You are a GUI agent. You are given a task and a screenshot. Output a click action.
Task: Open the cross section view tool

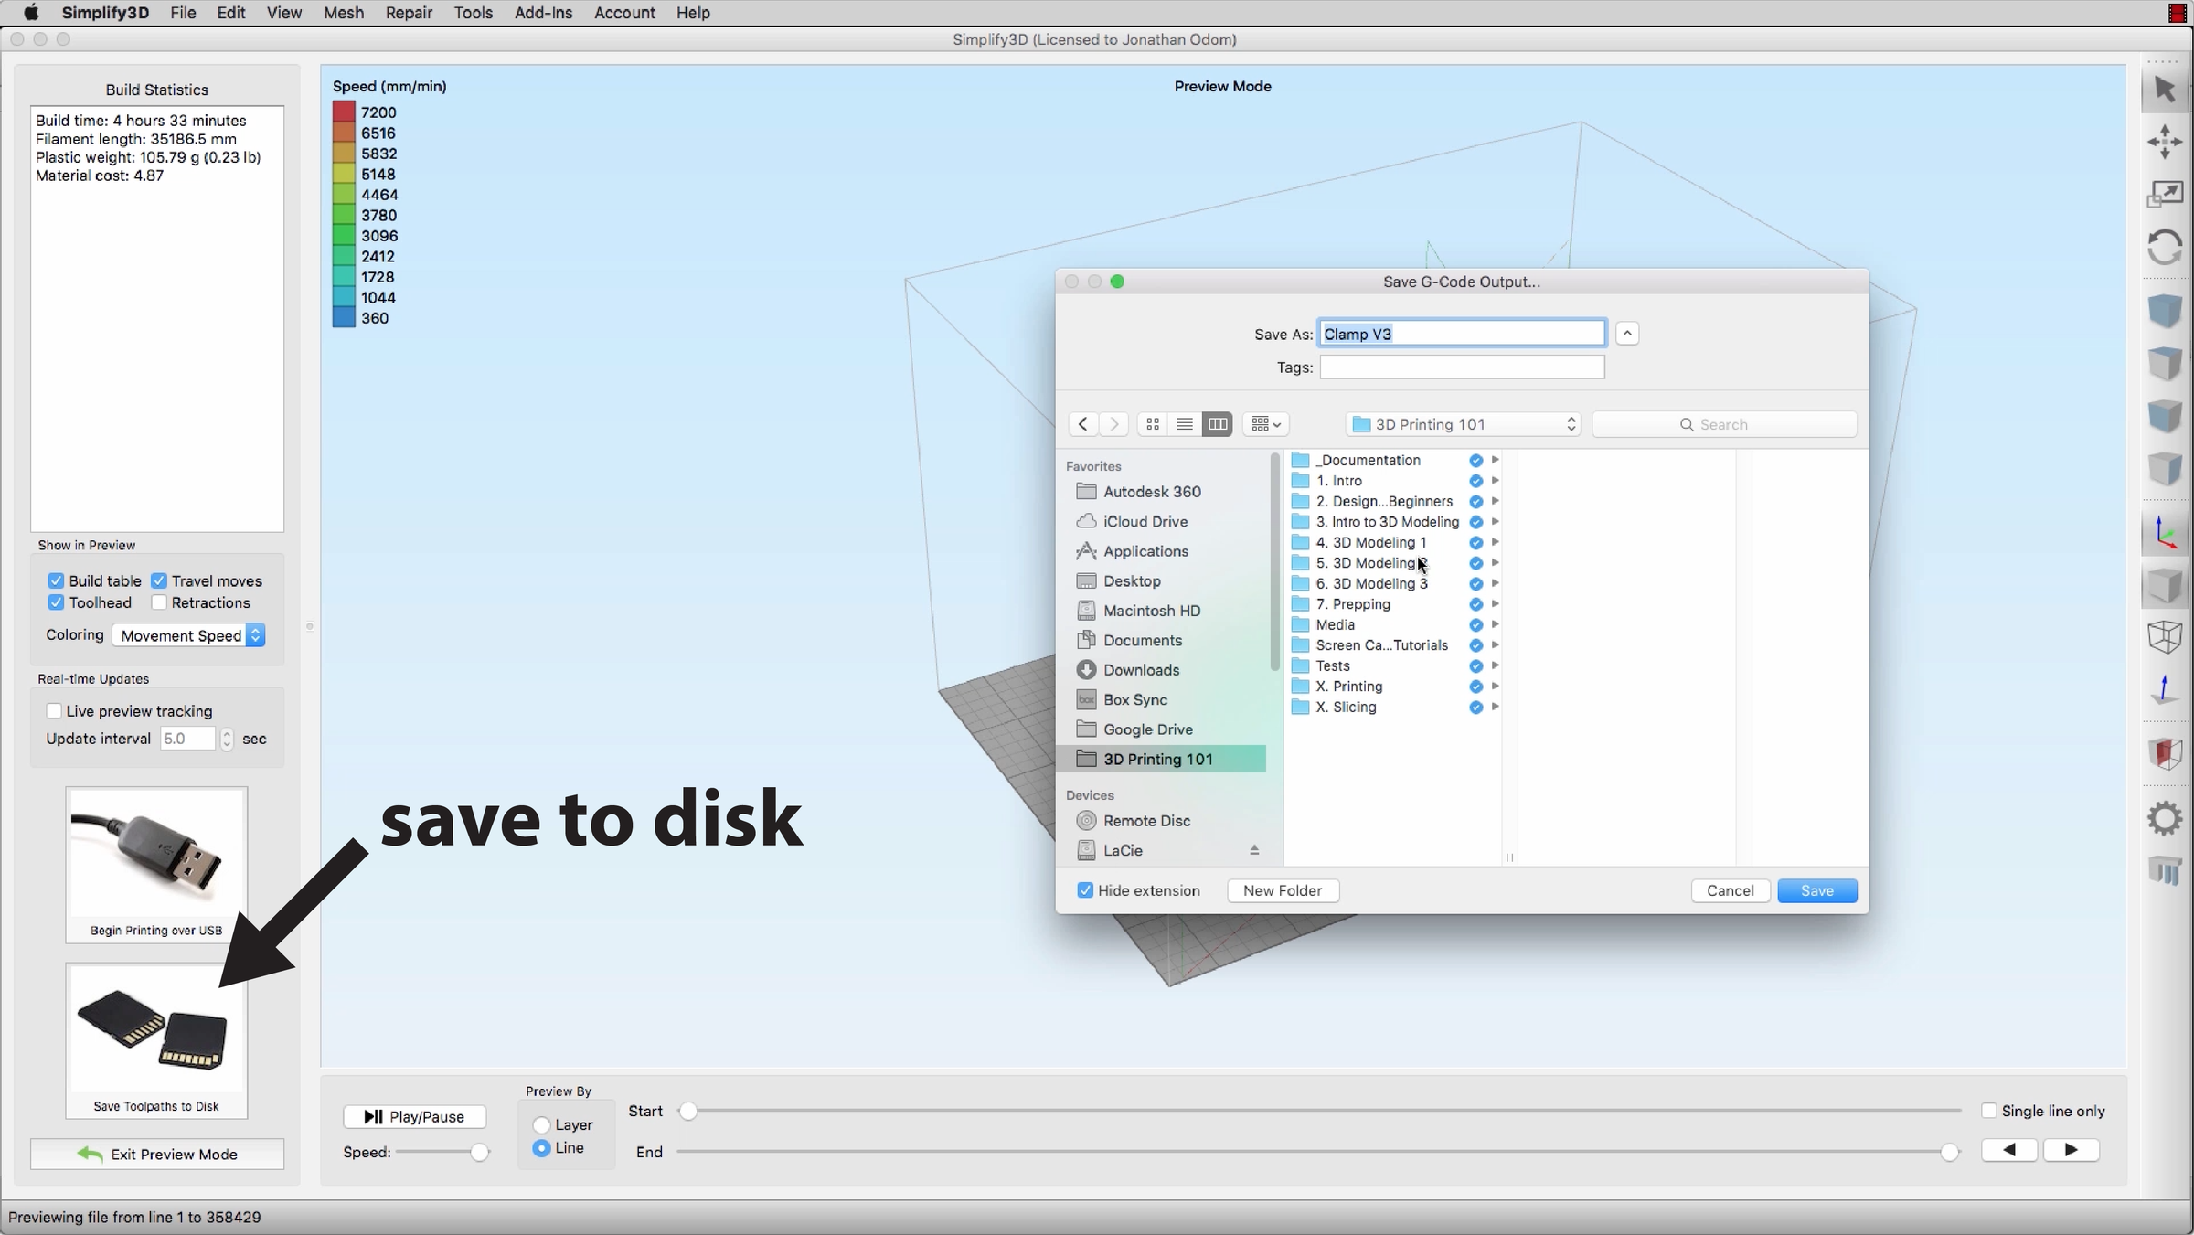click(x=2164, y=753)
